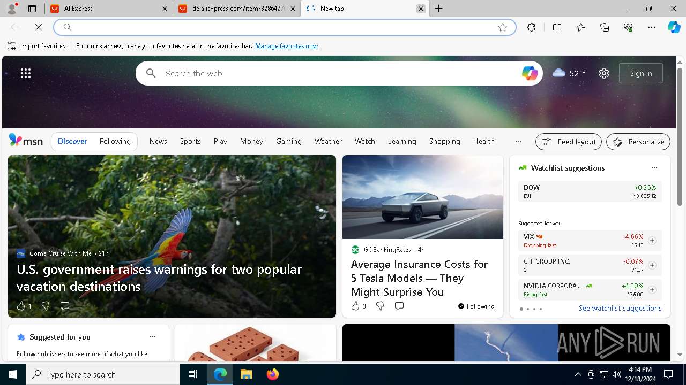The image size is (686, 385).
Task: Click the Sign in button
Action: pyautogui.click(x=641, y=73)
